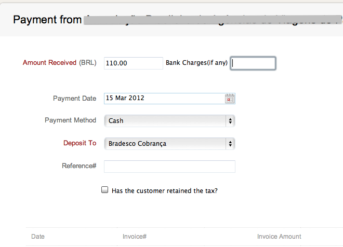Click the Payment Method field label
Viewport: 343px width, 247px height.
[x=70, y=120]
